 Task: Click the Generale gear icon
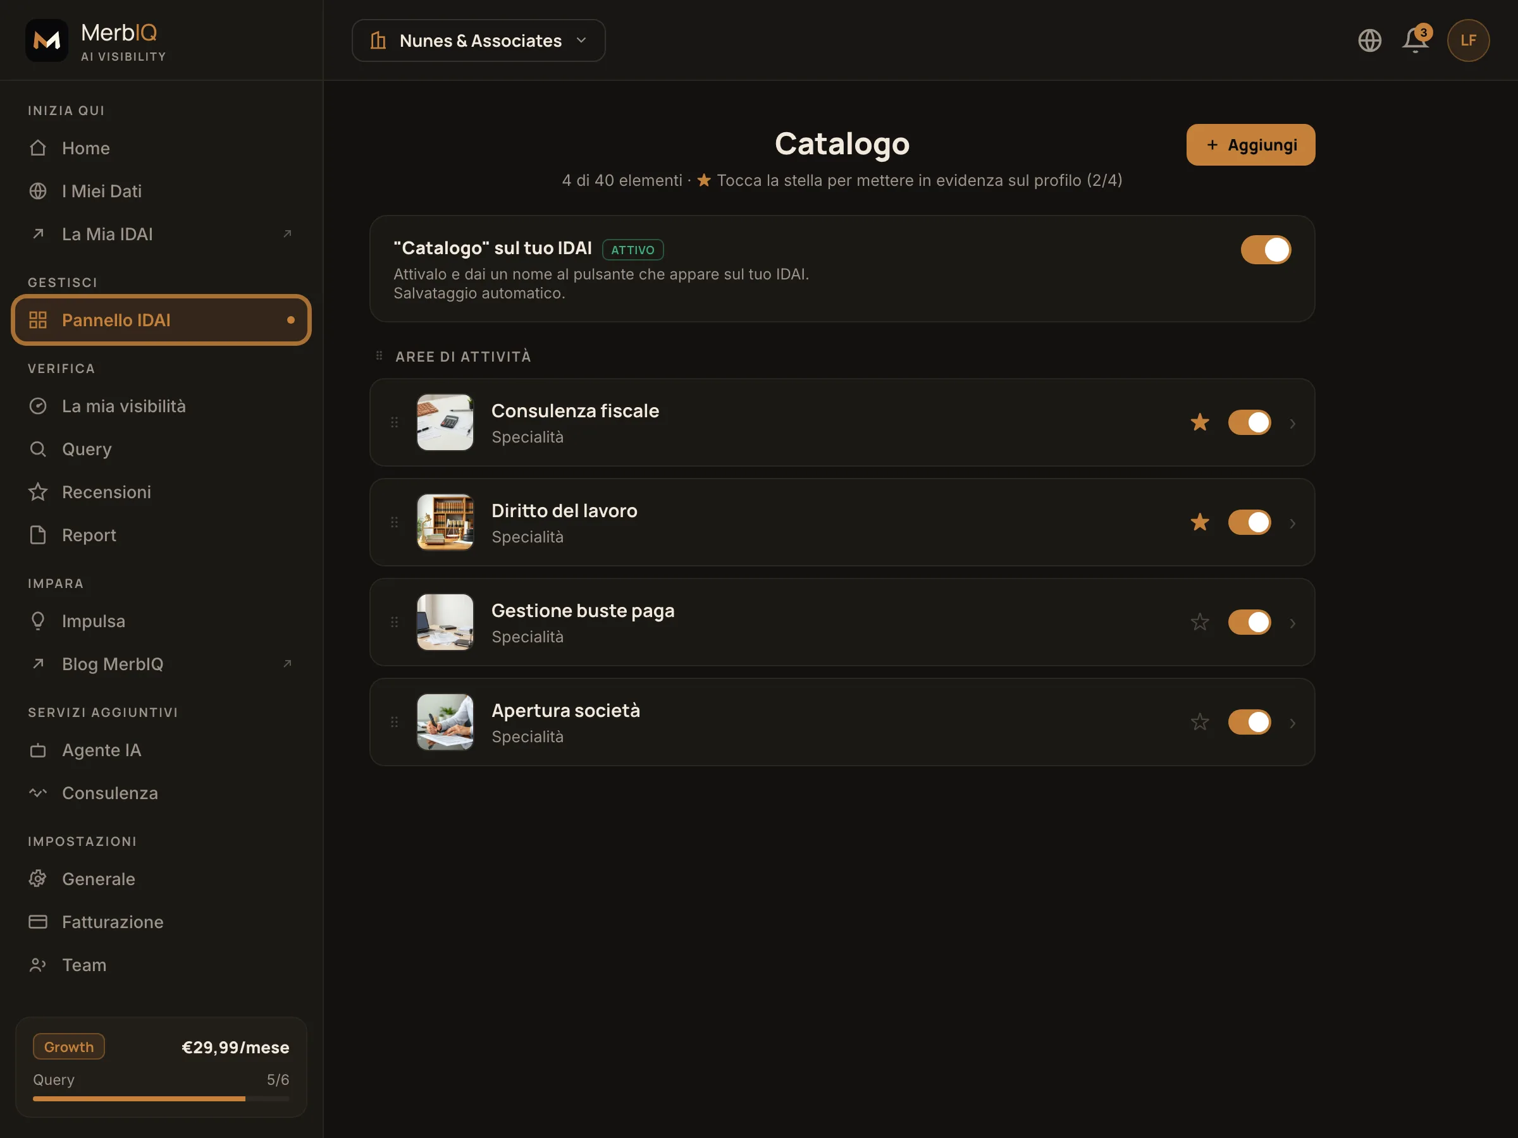pos(38,879)
